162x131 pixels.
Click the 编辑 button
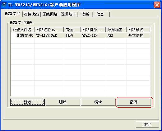tap(98, 102)
